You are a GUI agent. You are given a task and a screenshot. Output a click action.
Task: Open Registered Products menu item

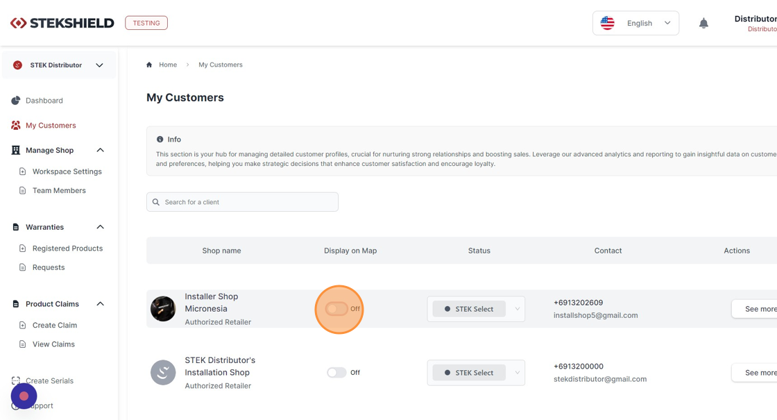point(67,249)
